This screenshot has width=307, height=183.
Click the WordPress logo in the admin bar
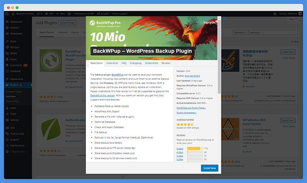[x=7, y=14]
